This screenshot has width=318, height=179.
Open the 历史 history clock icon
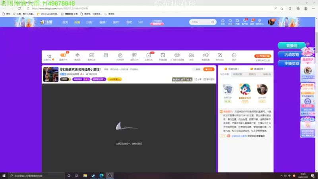223,22
